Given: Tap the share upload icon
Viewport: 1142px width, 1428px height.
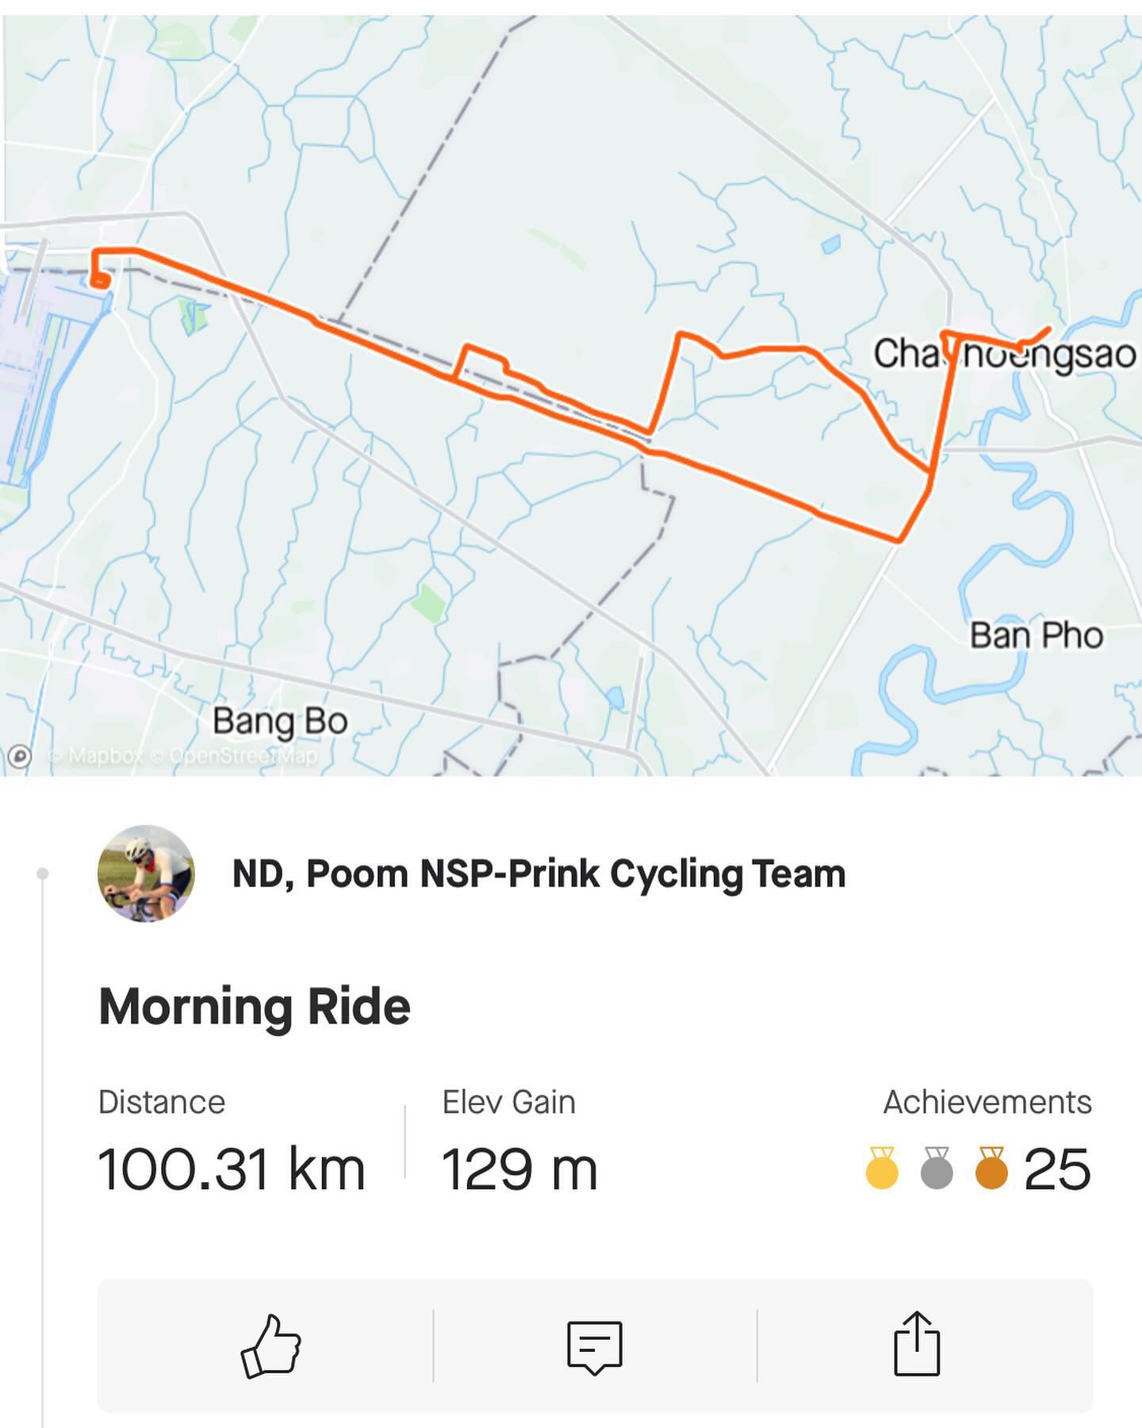Looking at the screenshot, I should tap(917, 1343).
